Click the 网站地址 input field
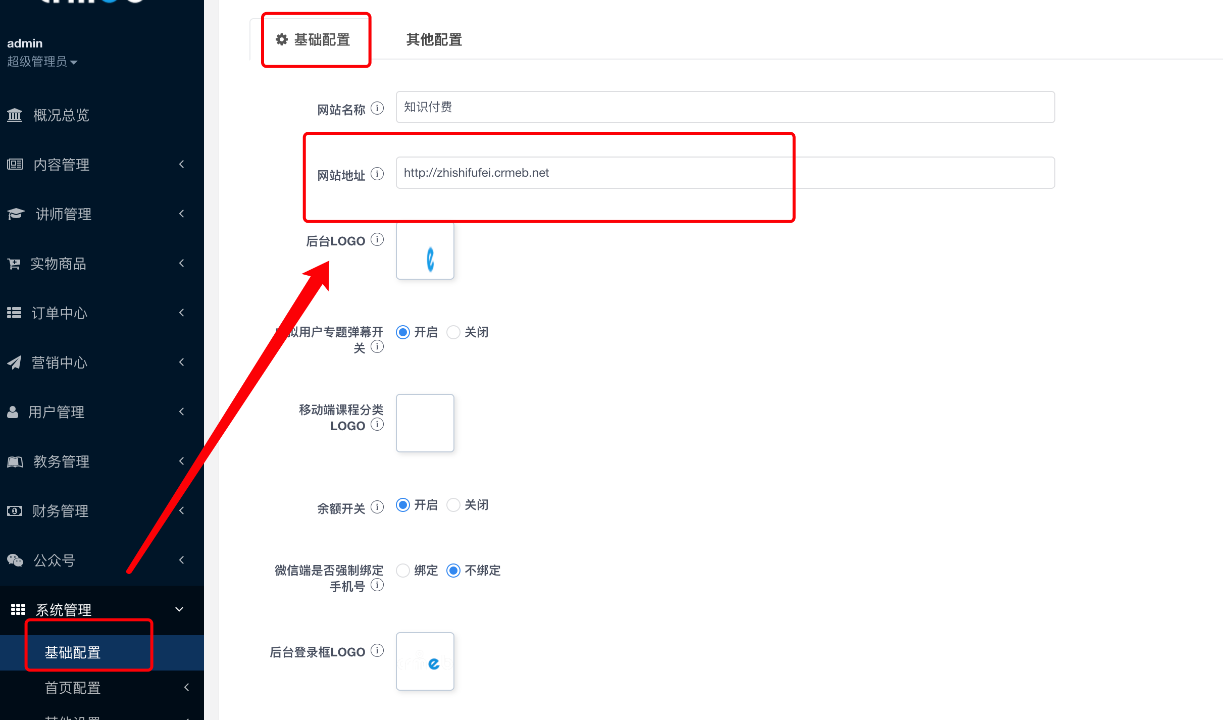 [725, 173]
